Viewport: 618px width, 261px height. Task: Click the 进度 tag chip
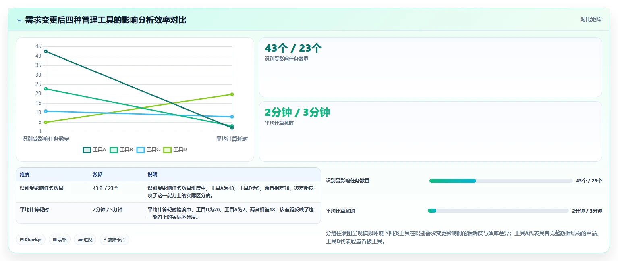tap(85, 240)
